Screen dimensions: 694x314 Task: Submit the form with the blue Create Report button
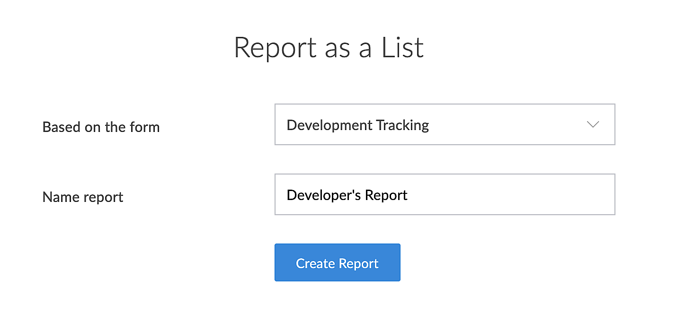pos(337,262)
